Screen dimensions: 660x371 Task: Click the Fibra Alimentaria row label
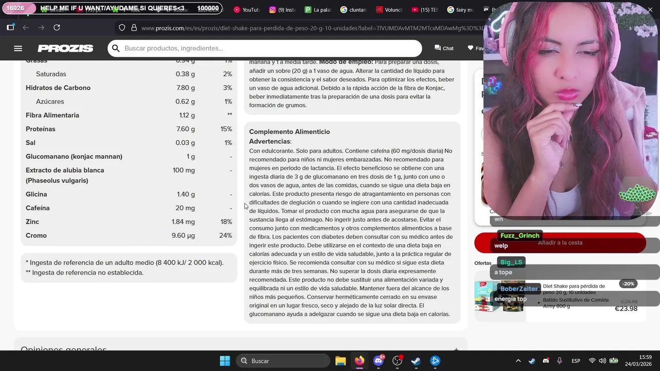pyautogui.click(x=53, y=115)
